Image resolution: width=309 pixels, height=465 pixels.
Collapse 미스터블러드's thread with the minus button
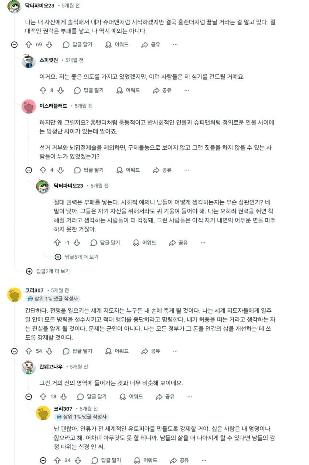coord(29,170)
